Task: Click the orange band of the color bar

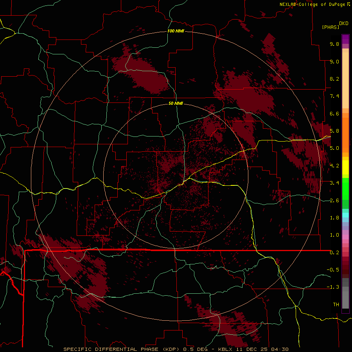Action: pos(345,135)
